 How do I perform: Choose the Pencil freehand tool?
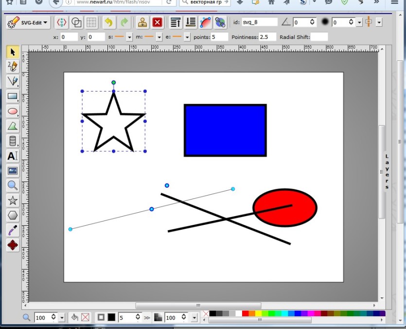[13, 66]
